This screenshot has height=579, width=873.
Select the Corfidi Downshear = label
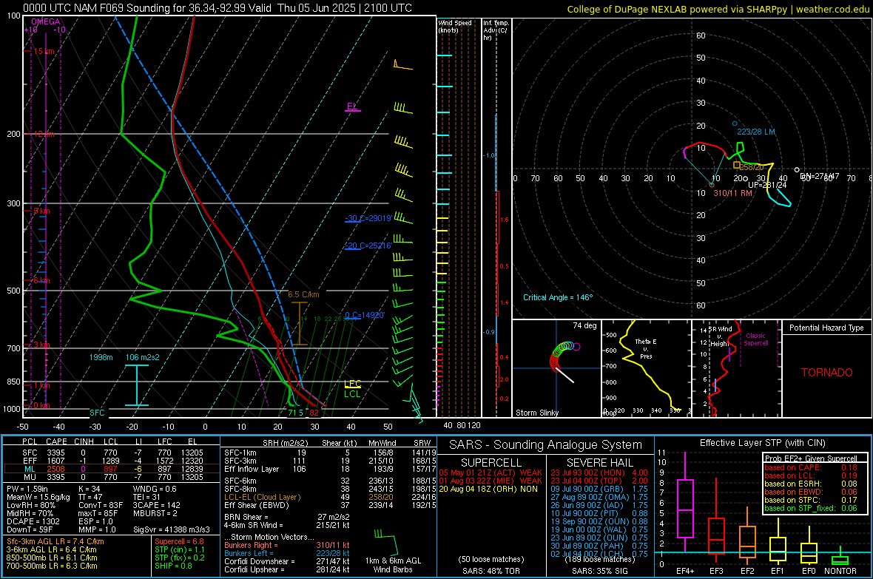[x=260, y=562]
